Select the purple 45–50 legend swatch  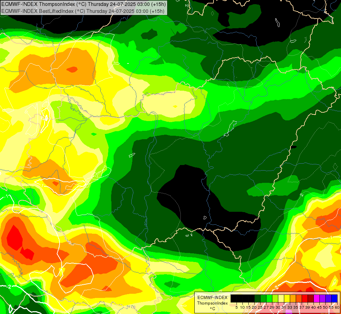(323, 298)
